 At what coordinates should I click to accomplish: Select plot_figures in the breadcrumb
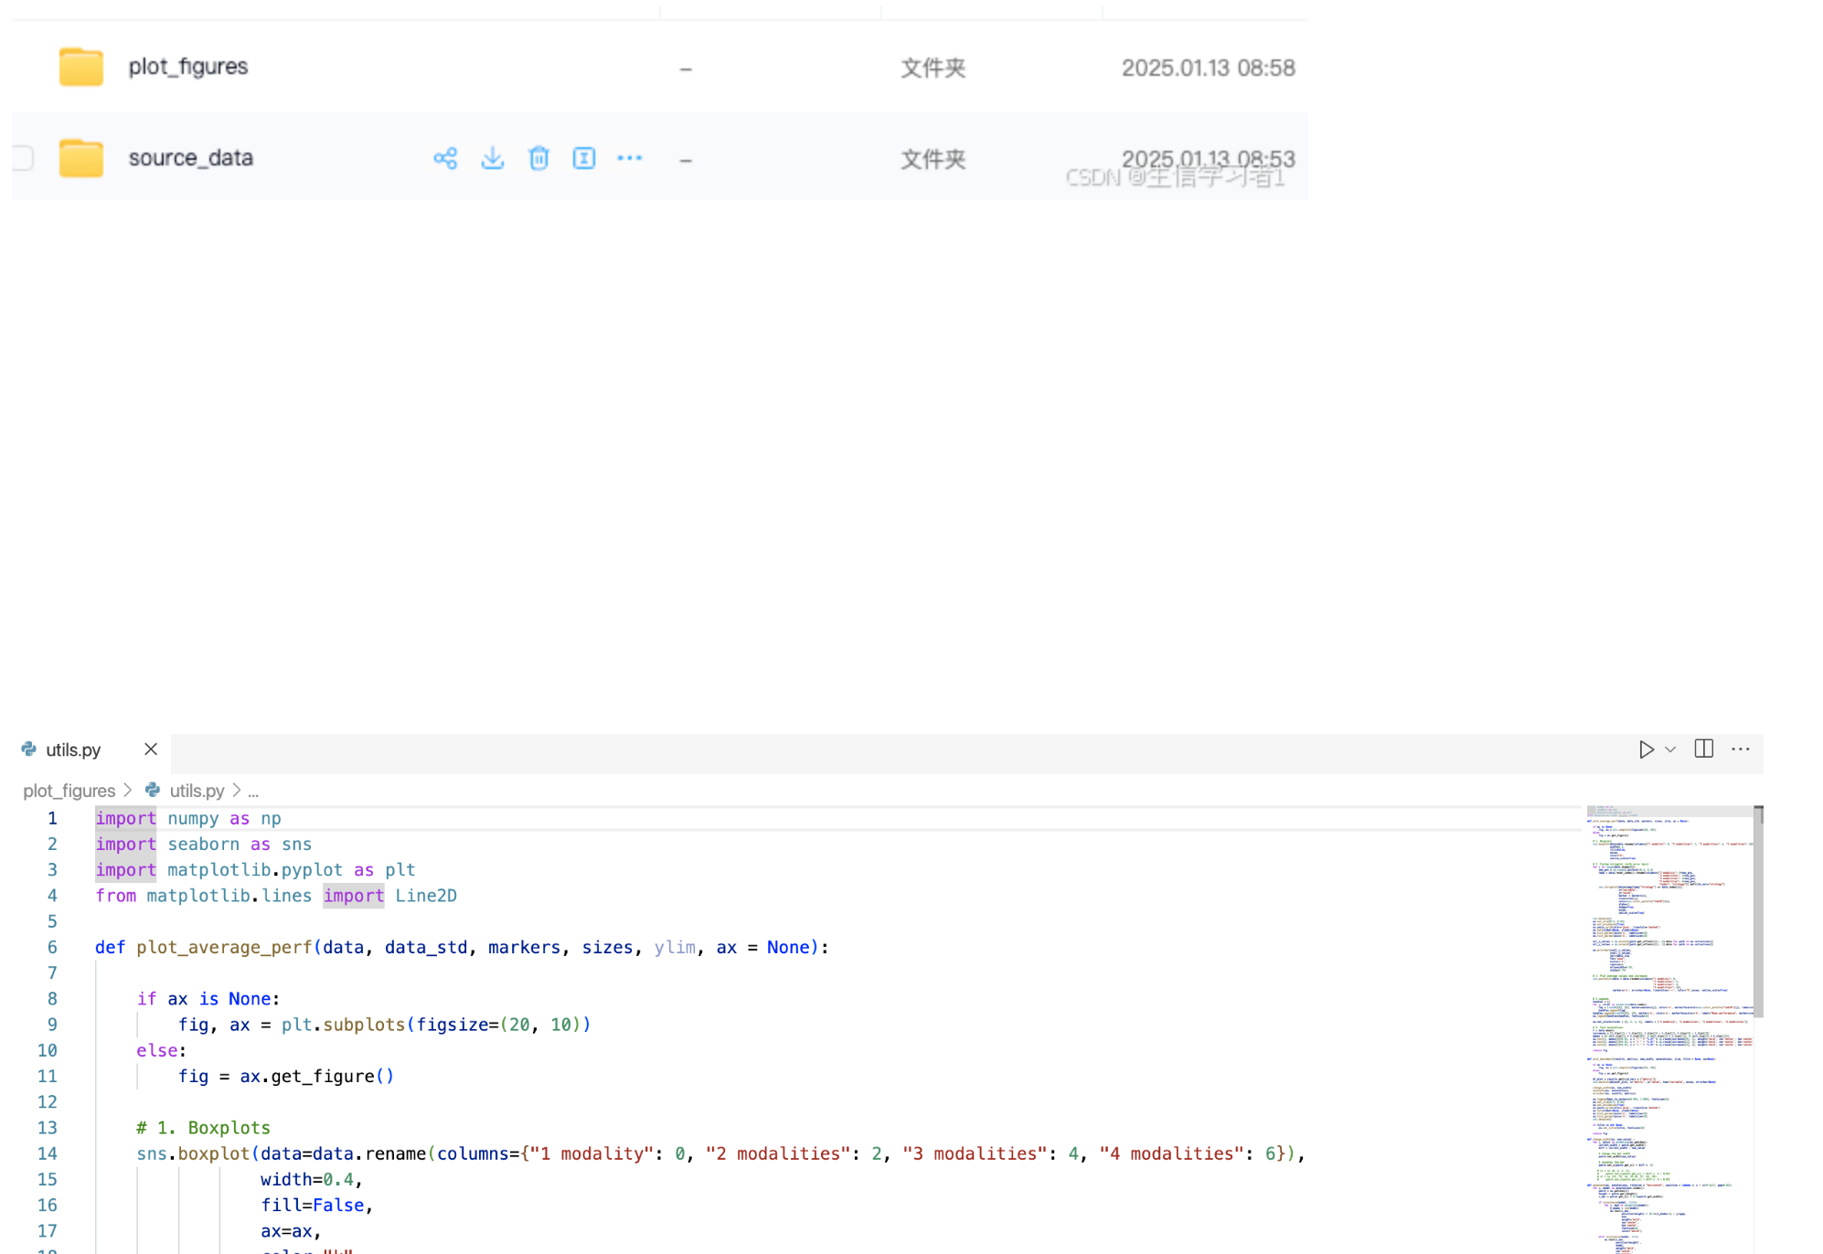tap(69, 791)
